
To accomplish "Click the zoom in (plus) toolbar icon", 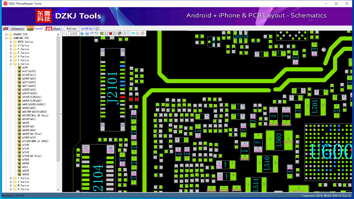I will coord(82,34).
